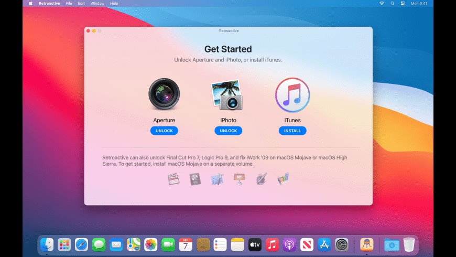Open the Window menu
Image resolution: width=456 pixels, height=257 pixels.
[x=97, y=4]
